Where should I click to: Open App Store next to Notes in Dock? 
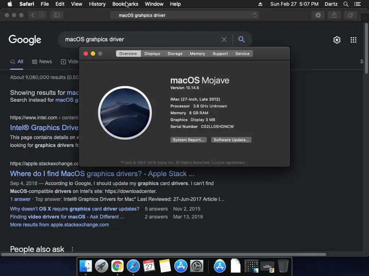pos(181,266)
